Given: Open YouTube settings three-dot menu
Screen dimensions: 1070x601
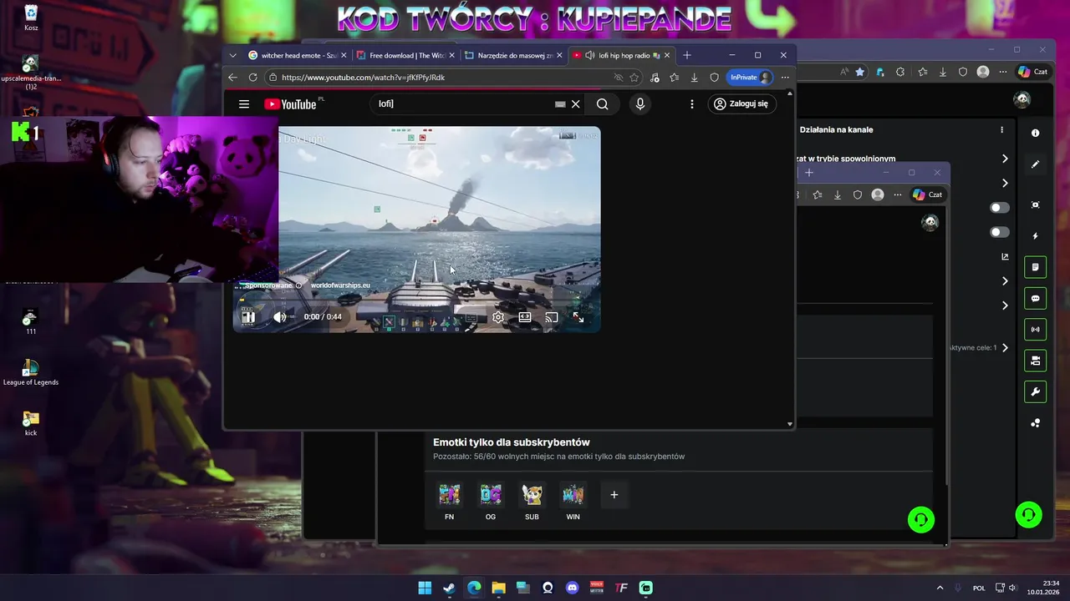Looking at the screenshot, I should pos(691,104).
